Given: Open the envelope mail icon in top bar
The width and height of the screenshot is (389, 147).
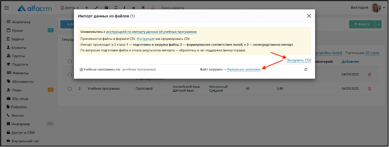Looking at the screenshot, I should click(106, 8).
